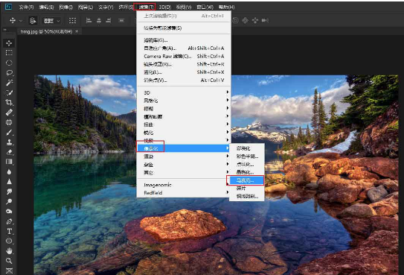Open the 窗口(W) menu
This screenshot has width=404, height=275.
(x=205, y=7)
